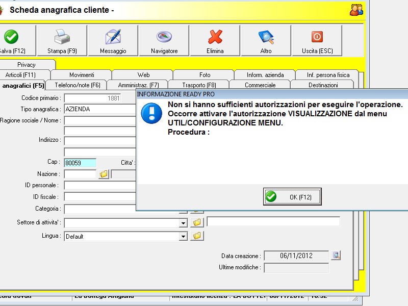Click the Data creazione field 06/11/2012

296,256
